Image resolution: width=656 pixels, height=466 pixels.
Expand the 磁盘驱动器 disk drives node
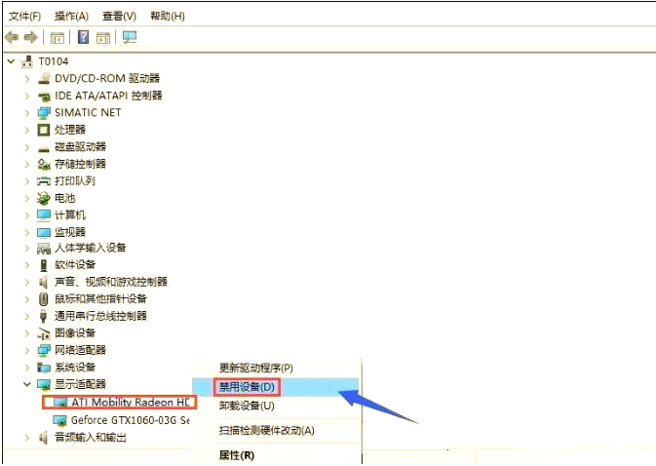[x=27, y=146]
